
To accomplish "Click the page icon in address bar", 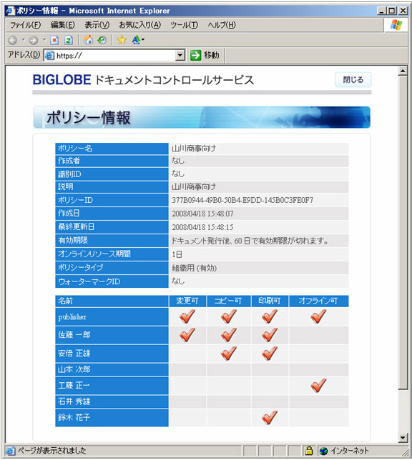I will 49,55.
